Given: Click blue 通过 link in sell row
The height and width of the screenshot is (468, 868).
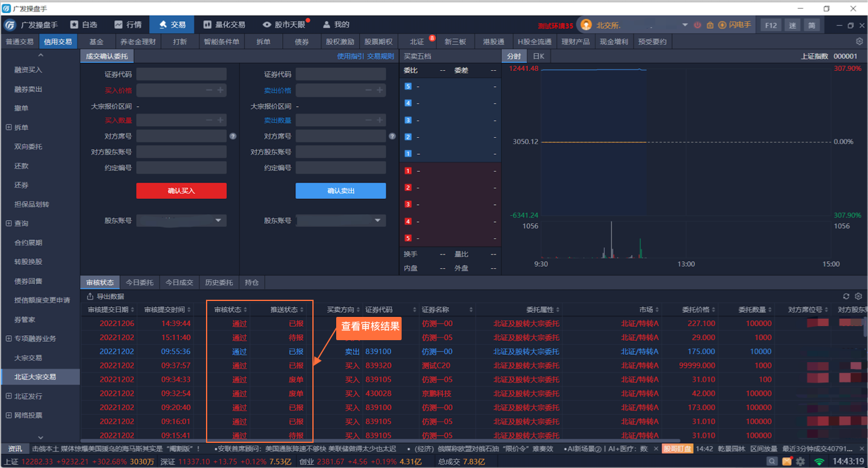Looking at the screenshot, I should [x=240, y=352].
